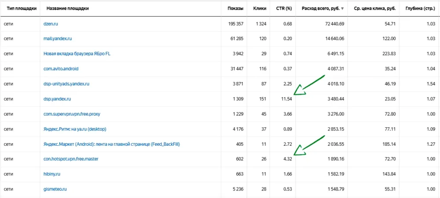440x198 pixels.
Task: Open hibiny.ru placement link
Action: (52, 174)
